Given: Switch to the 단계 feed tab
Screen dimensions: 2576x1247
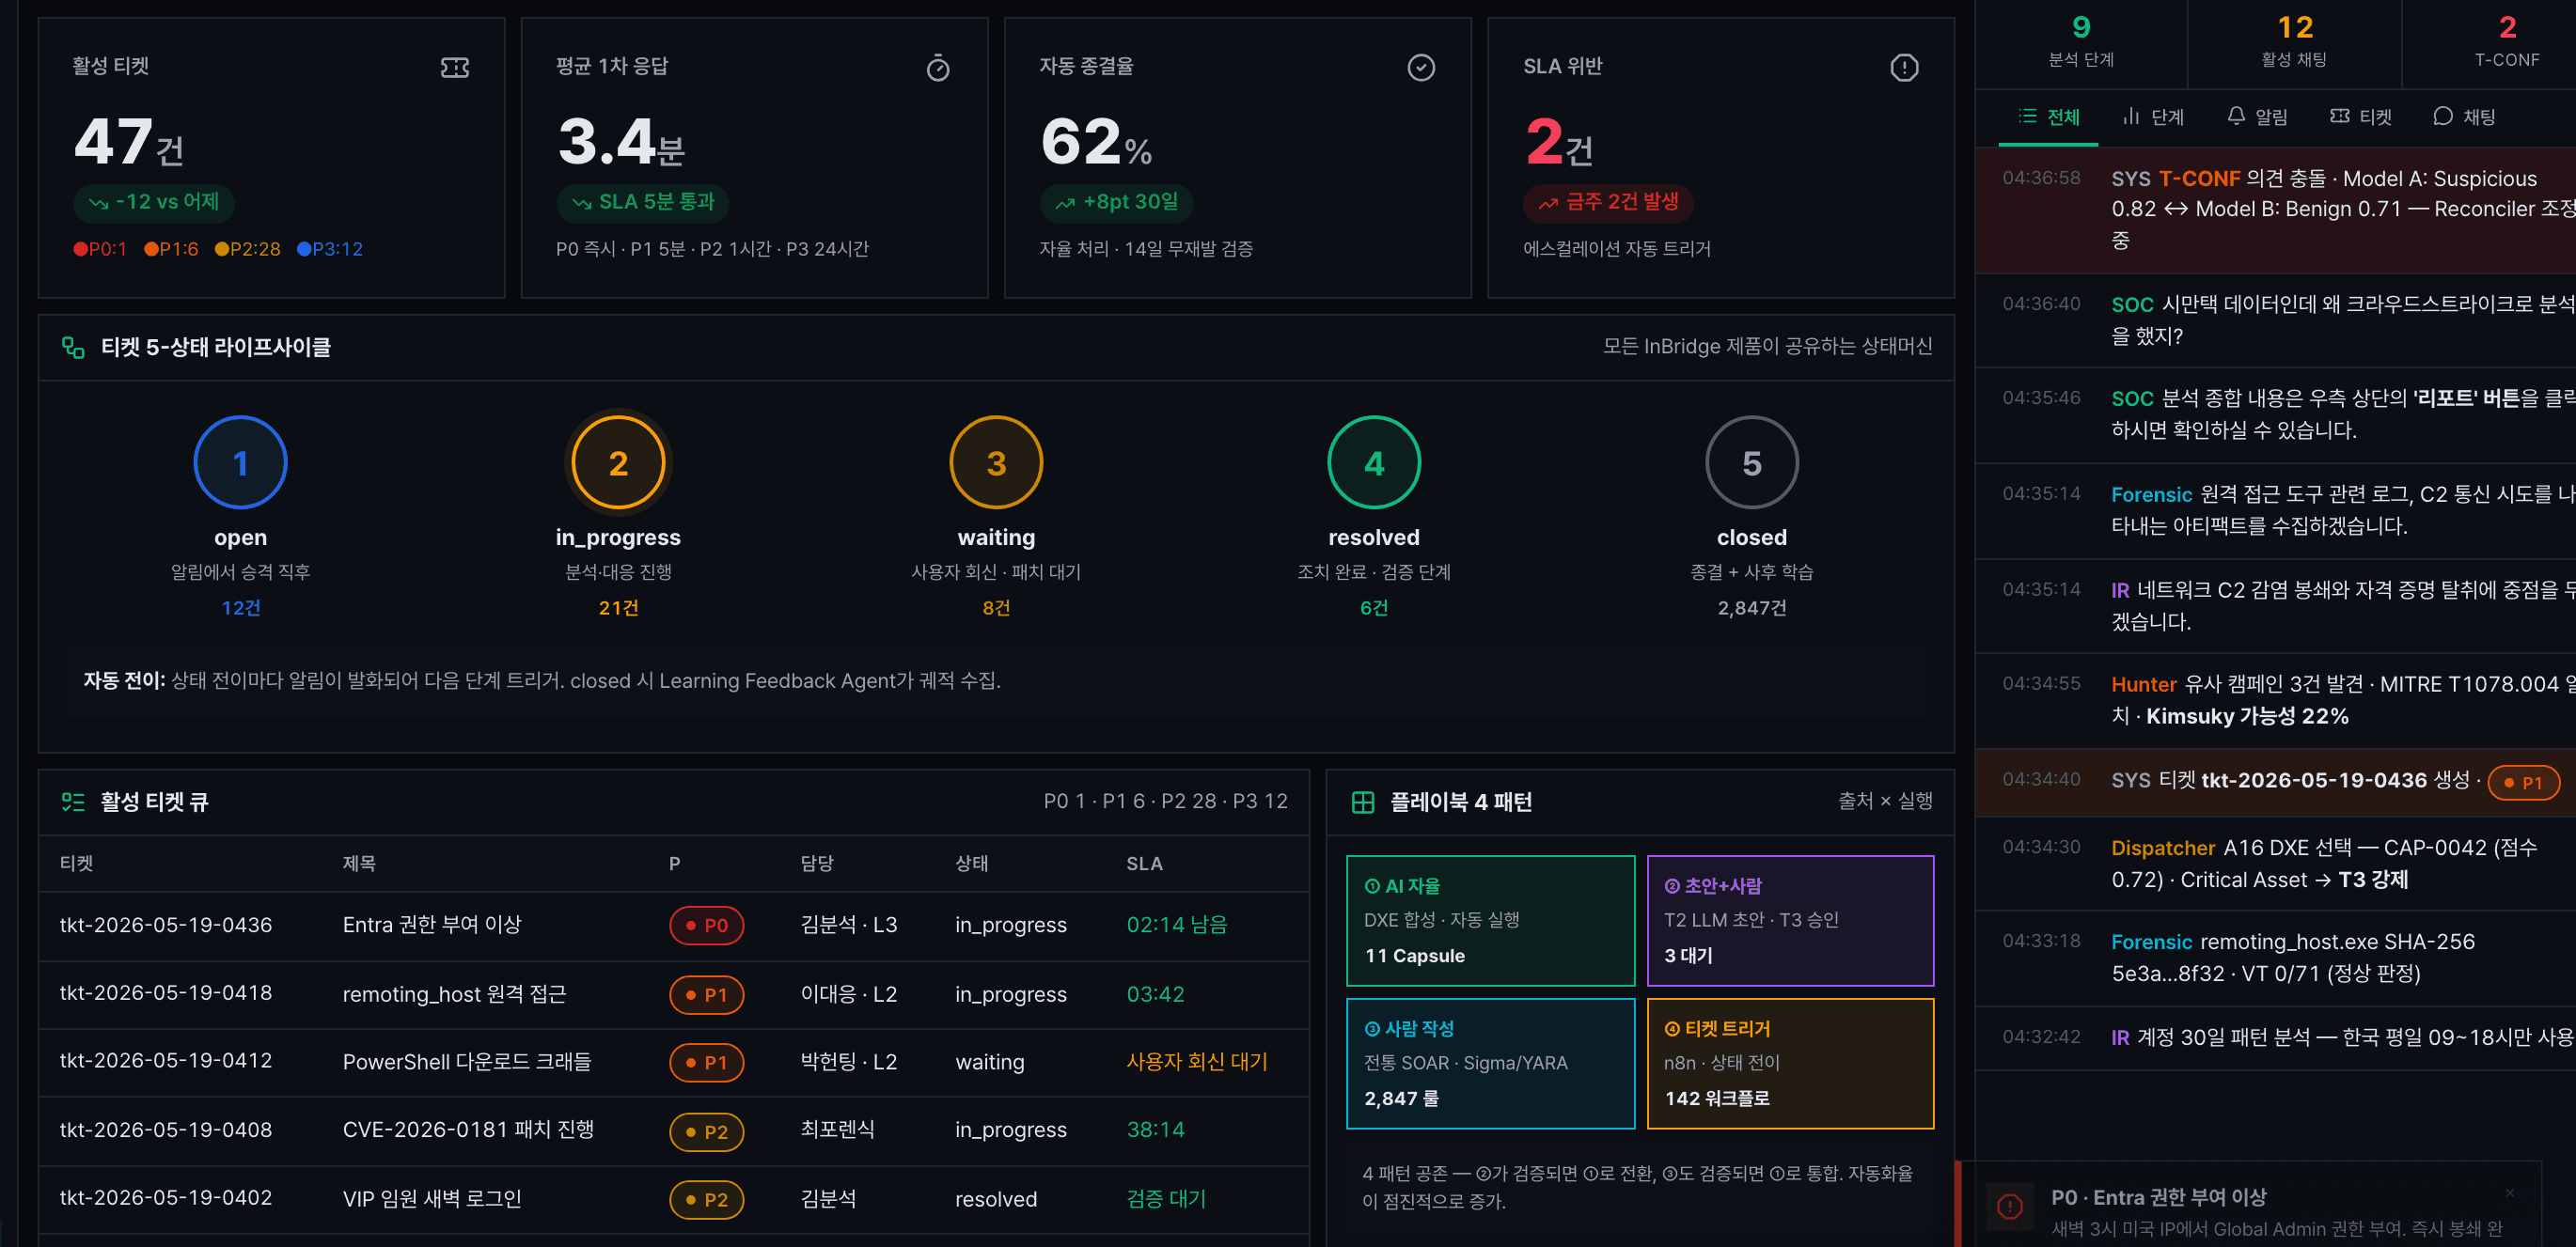Looking at the screenshot, I should tap(2154, 117).
